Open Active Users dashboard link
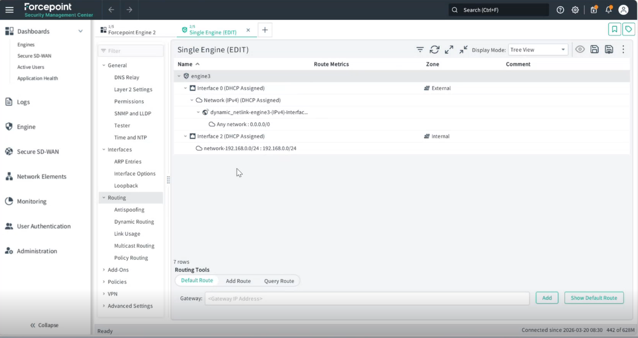This screenshot has height=338, width=638. point(30,67)
